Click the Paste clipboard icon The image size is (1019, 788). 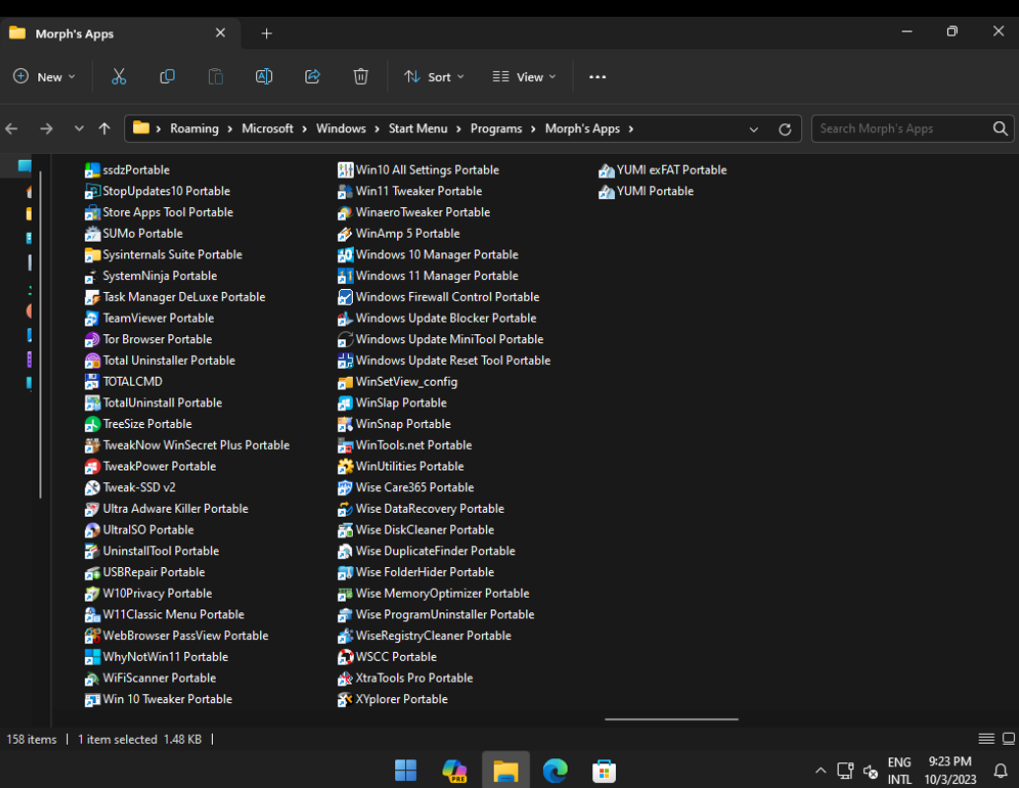point(215,77)
